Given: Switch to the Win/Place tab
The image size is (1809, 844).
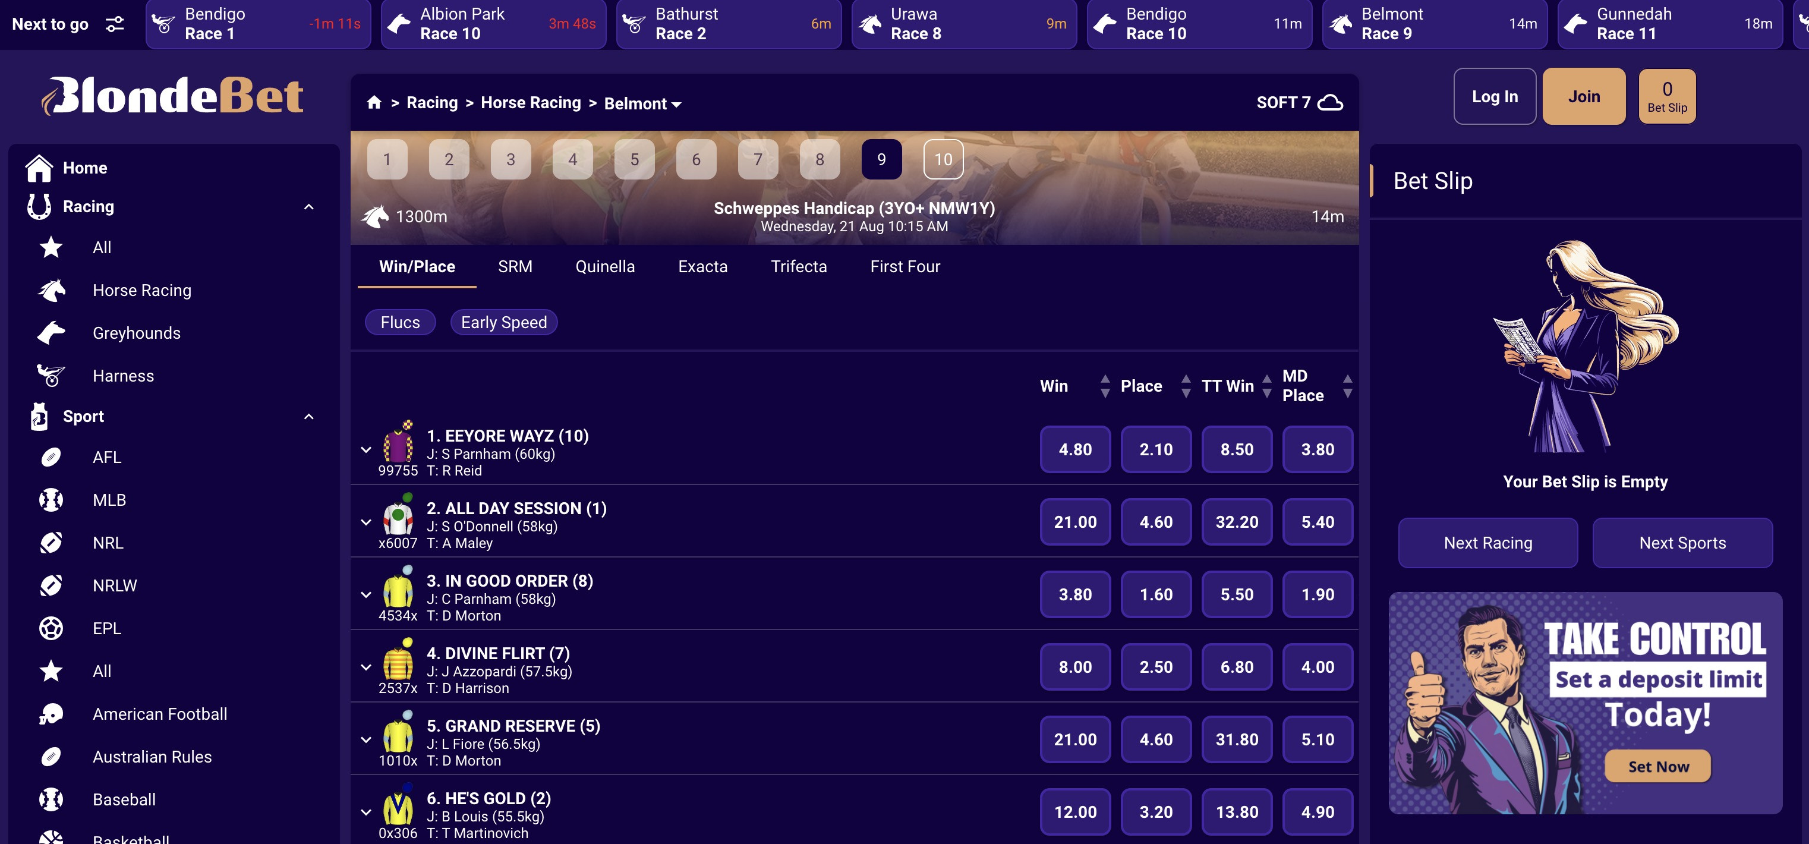Looking at the screenshot, I should (x=417, y=267).
